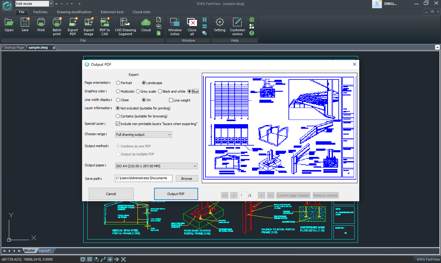The height and width of the screenshot is (263, 441).
Task: Open Extension tool tab
Action: coord(112,12)
